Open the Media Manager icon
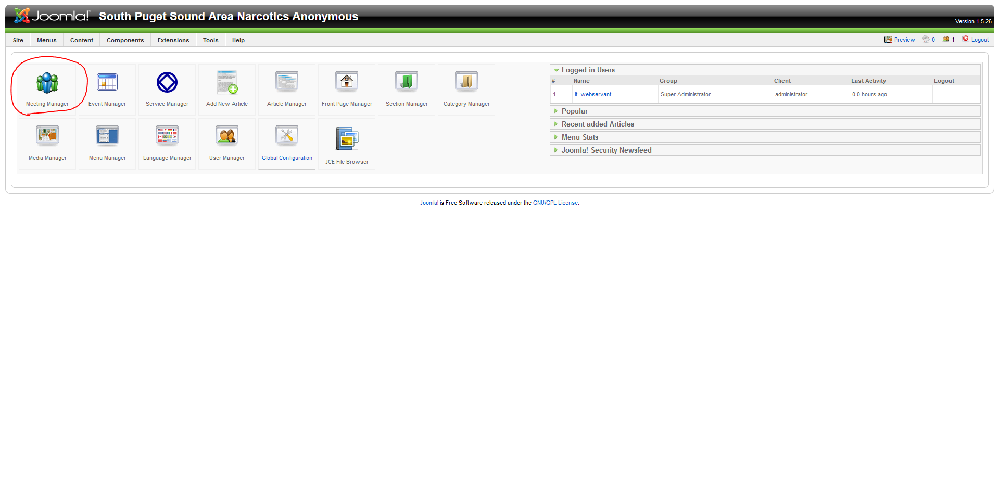 (x=47, y=136)
